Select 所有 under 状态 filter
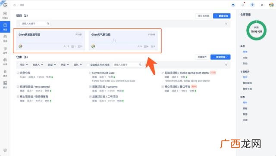This screenshot has width=276, height=156. pyautogui.click(x=245, y=103)
